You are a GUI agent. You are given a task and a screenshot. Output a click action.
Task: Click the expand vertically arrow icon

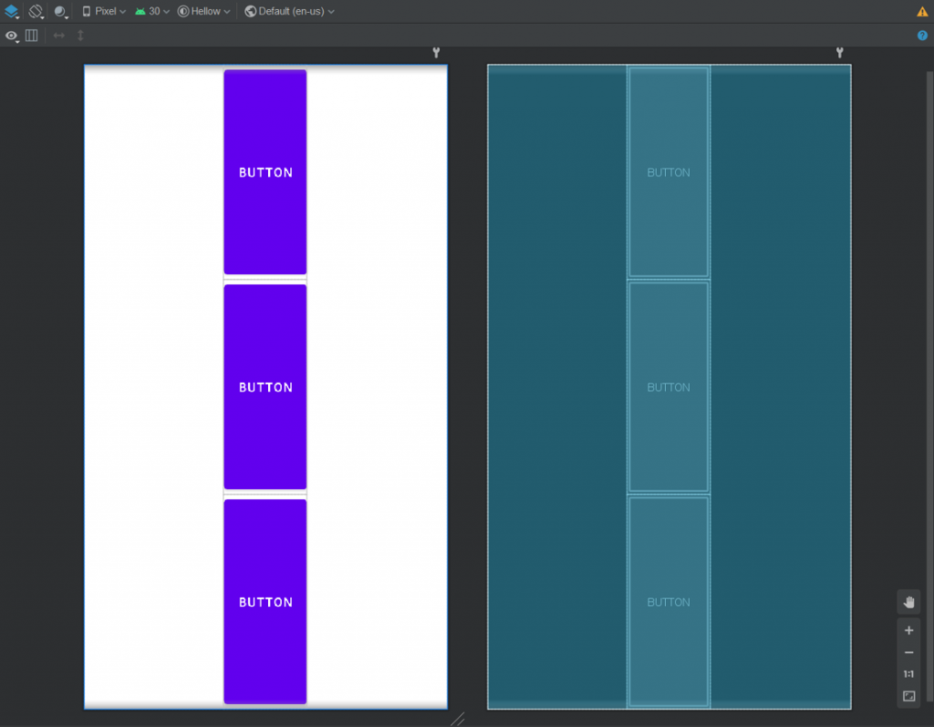click(x=80, y=36)
